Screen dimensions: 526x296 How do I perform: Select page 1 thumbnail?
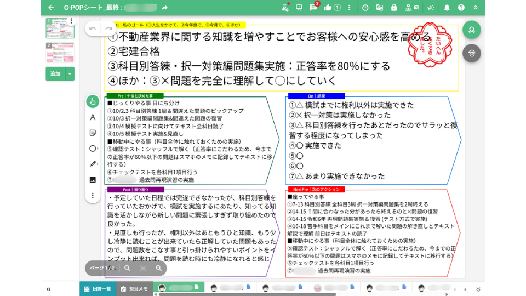tap(60, 28)
